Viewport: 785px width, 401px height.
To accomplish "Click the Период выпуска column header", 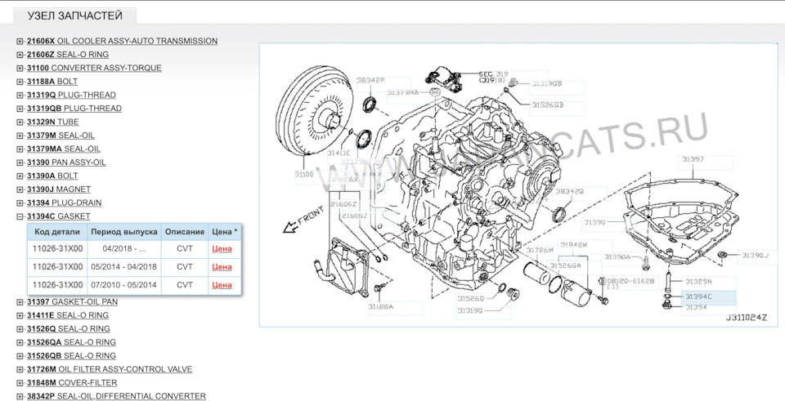I will click(x=123, y=232).
